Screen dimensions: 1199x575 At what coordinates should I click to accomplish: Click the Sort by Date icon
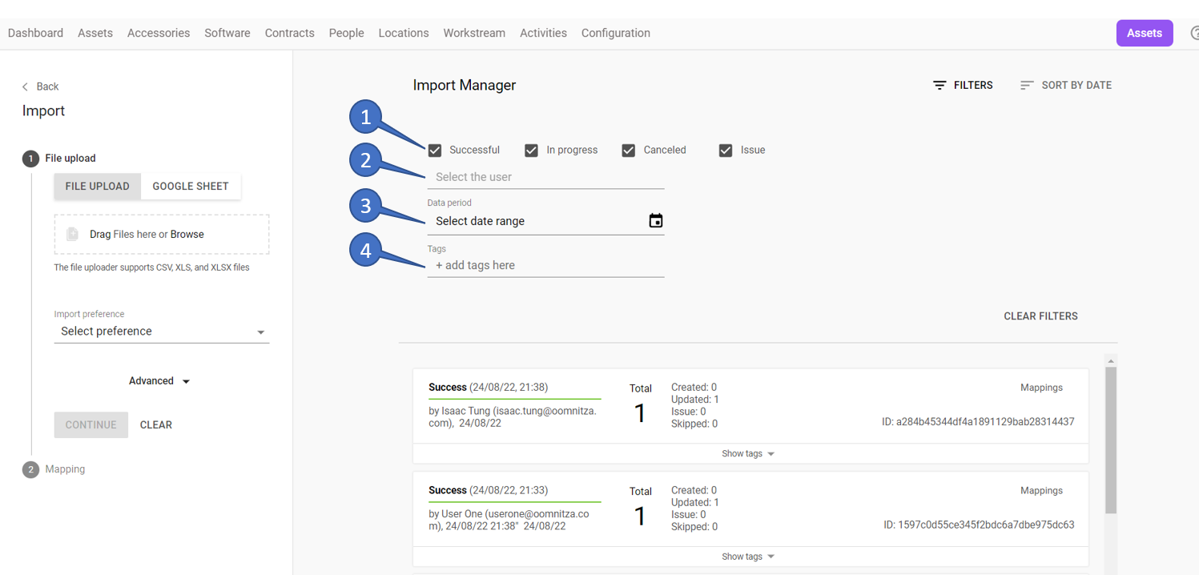coord(1026,86)
